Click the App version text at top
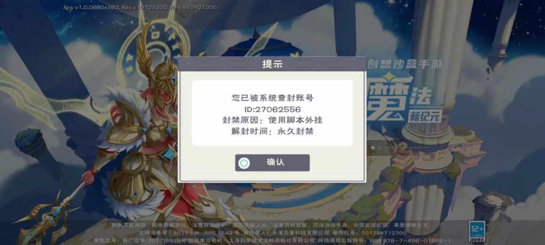Screen dimensions: 545x245 [x=140, y=7]
